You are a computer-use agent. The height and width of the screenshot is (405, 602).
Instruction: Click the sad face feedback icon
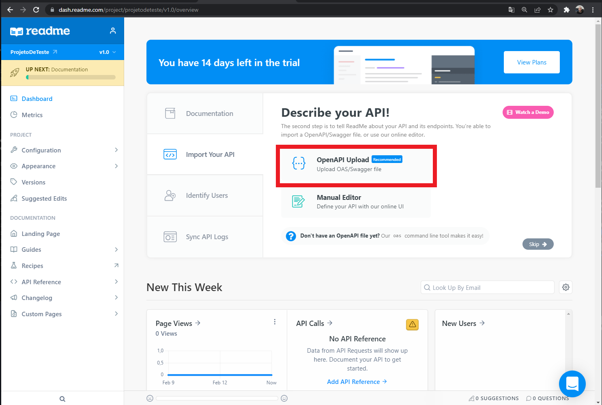(150, 398)
